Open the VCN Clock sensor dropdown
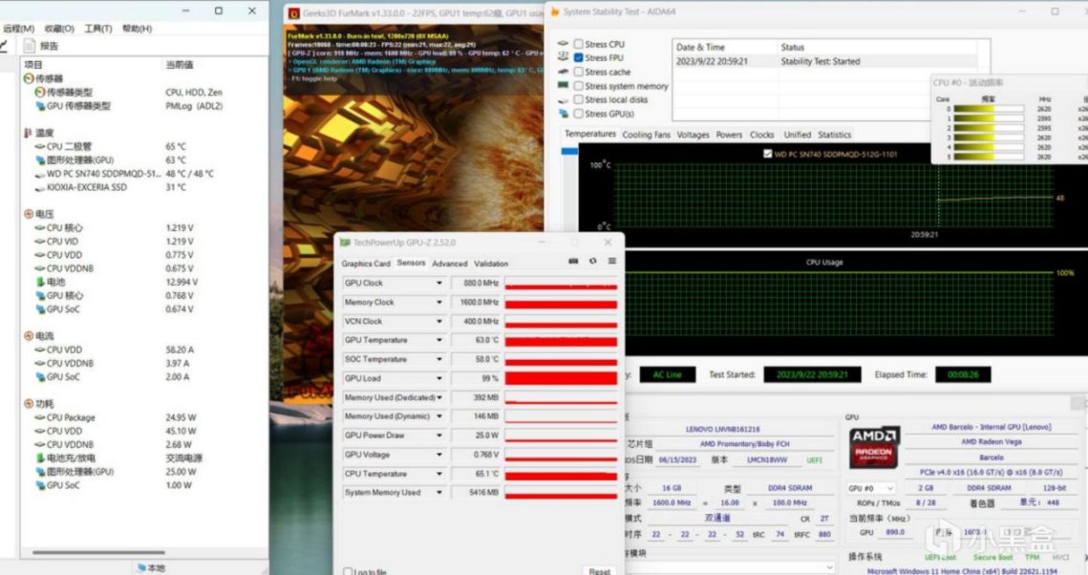 (x=439, y=321)
